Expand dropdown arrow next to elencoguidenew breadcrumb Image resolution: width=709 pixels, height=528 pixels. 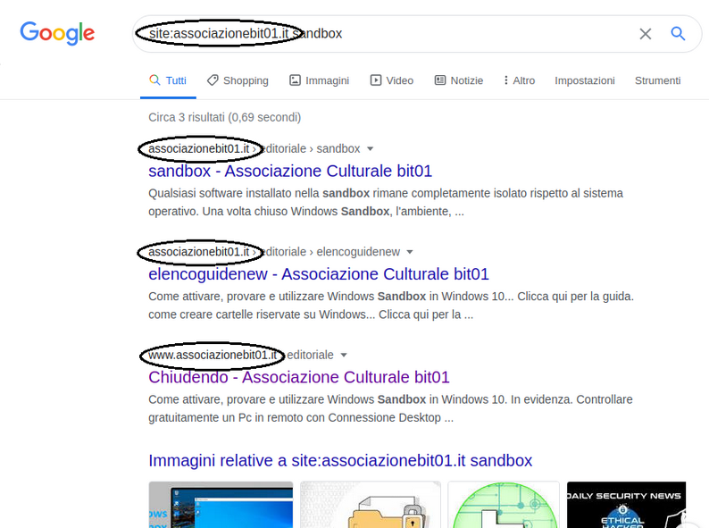coord(410,252)
